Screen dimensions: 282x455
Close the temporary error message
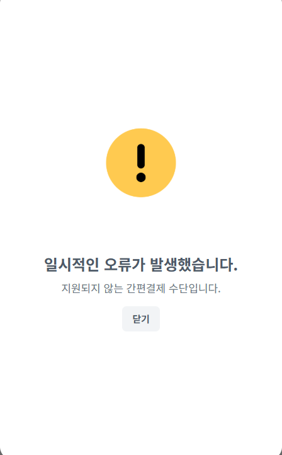(x=141, y=319)
